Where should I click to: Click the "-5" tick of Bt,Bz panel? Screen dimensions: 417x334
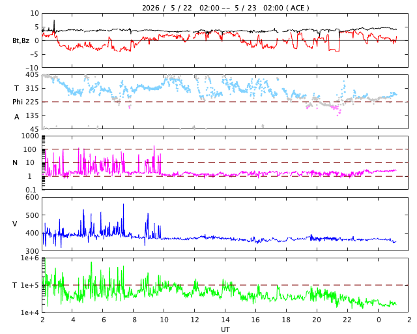pos(35,54)
